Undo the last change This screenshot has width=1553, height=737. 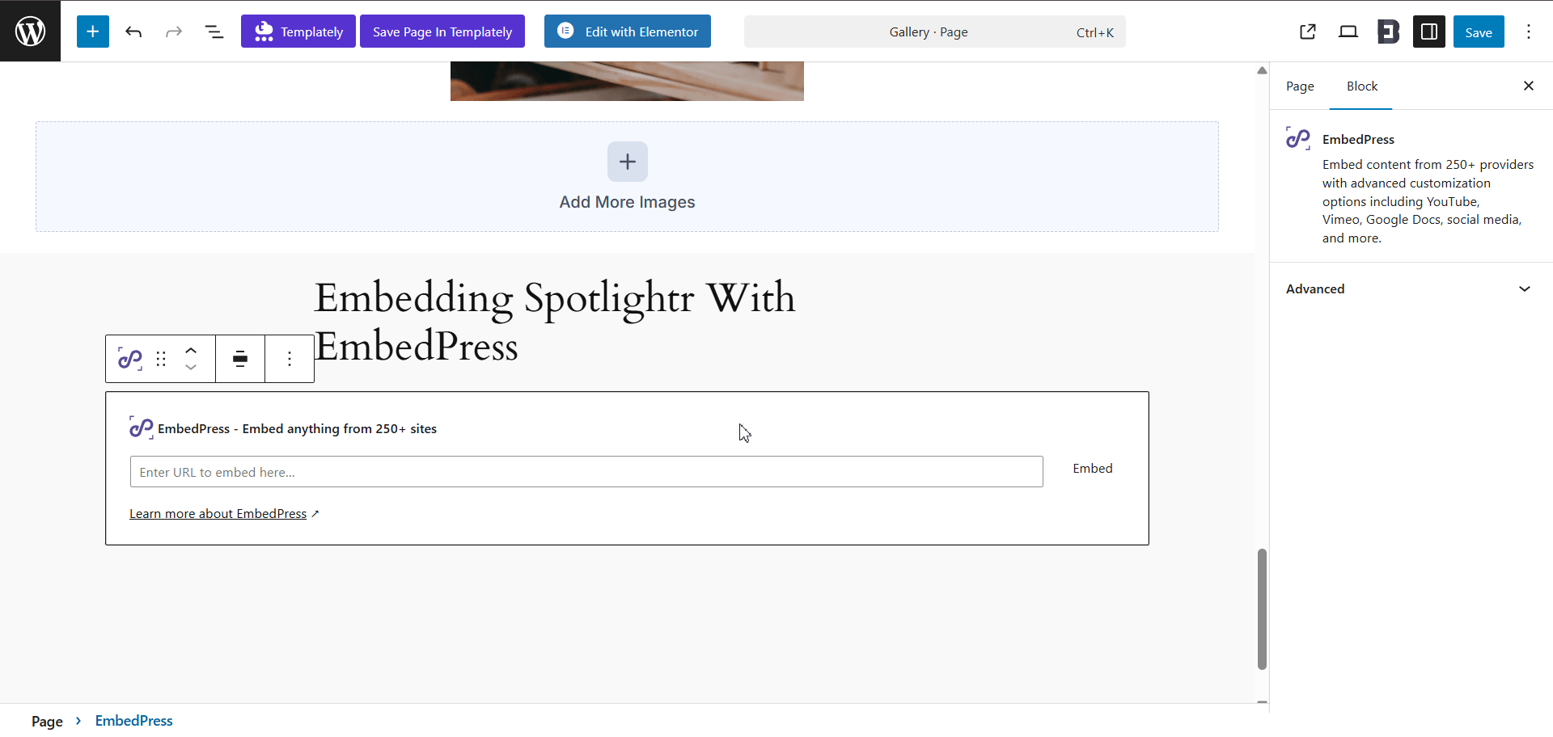(x=133, y=32)
